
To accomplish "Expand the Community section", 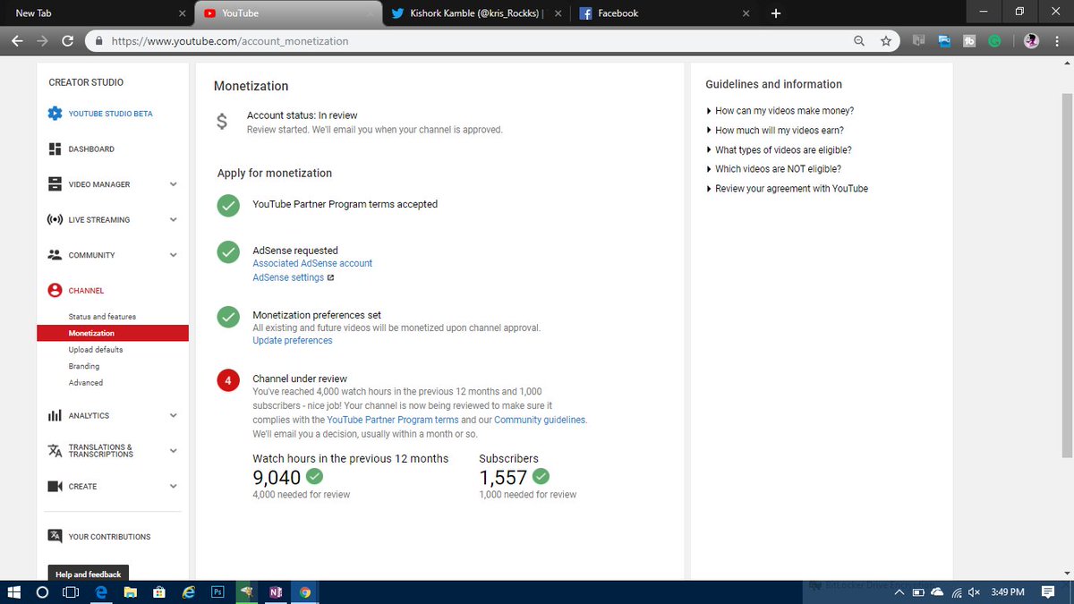I will pos(174,255).
